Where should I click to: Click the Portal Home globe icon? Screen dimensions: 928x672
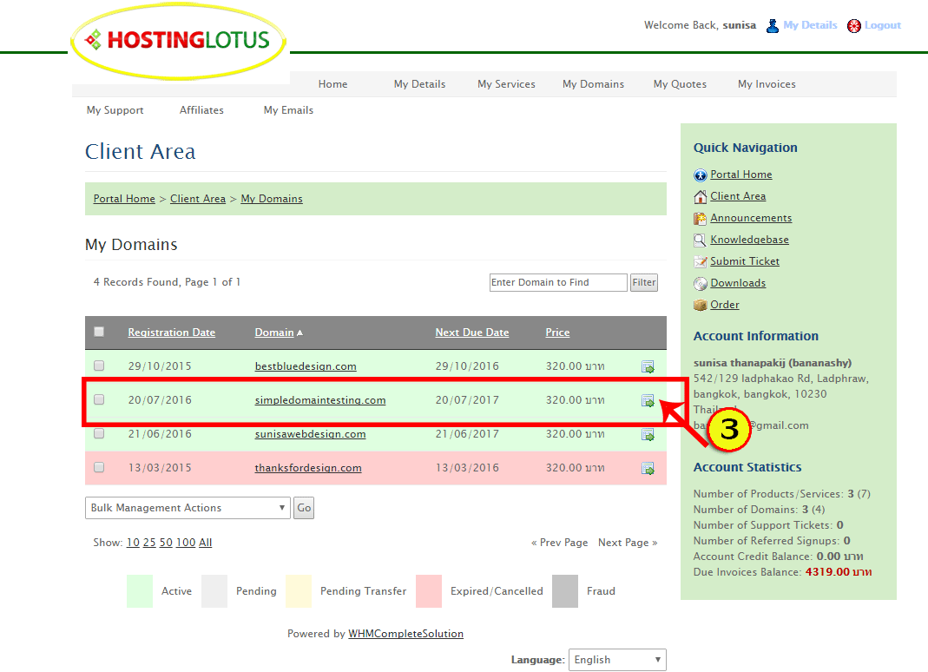[x=701, y=175]
